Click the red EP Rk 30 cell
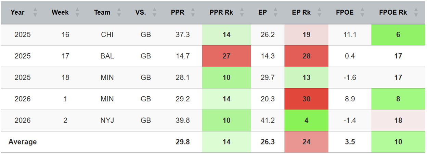This screenshot has width=427, height=154. (307, 99)
